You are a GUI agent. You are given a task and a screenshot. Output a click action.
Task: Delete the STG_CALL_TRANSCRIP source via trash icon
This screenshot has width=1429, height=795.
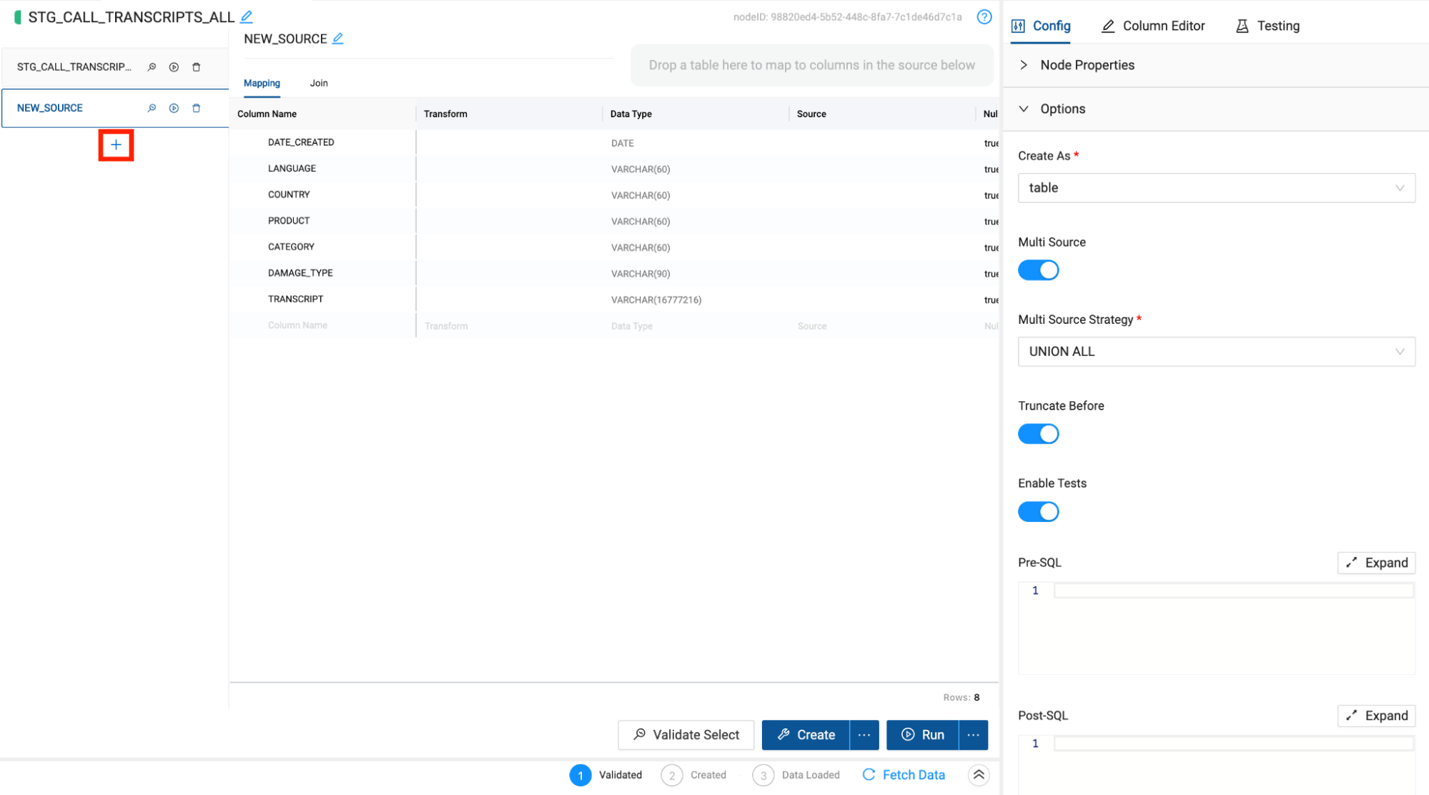pyautogui.click(x=197, y=67)
